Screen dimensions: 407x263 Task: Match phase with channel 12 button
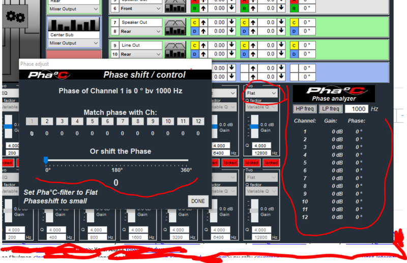pyautogui.click(x=198, y=121)
